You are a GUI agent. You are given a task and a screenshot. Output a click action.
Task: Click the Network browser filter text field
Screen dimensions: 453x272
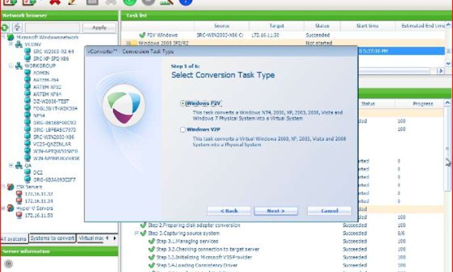(x=52, y=28)
